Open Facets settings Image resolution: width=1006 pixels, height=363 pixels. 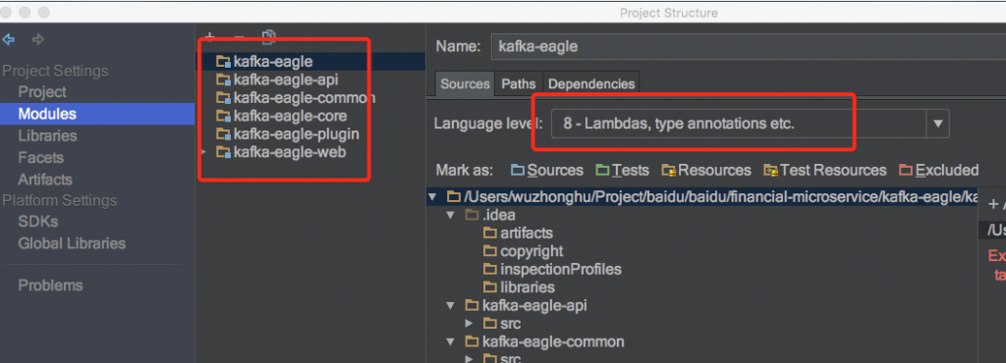(40, 158)
